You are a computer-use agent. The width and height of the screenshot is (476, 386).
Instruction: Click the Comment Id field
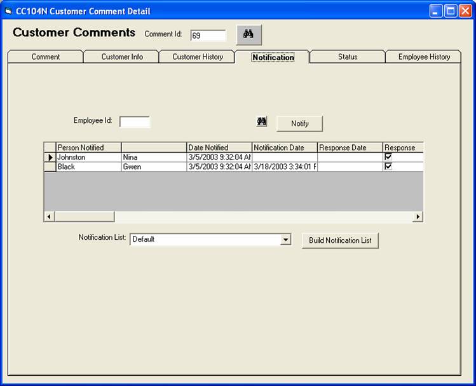pyautogui.click(x=208, y=36)
